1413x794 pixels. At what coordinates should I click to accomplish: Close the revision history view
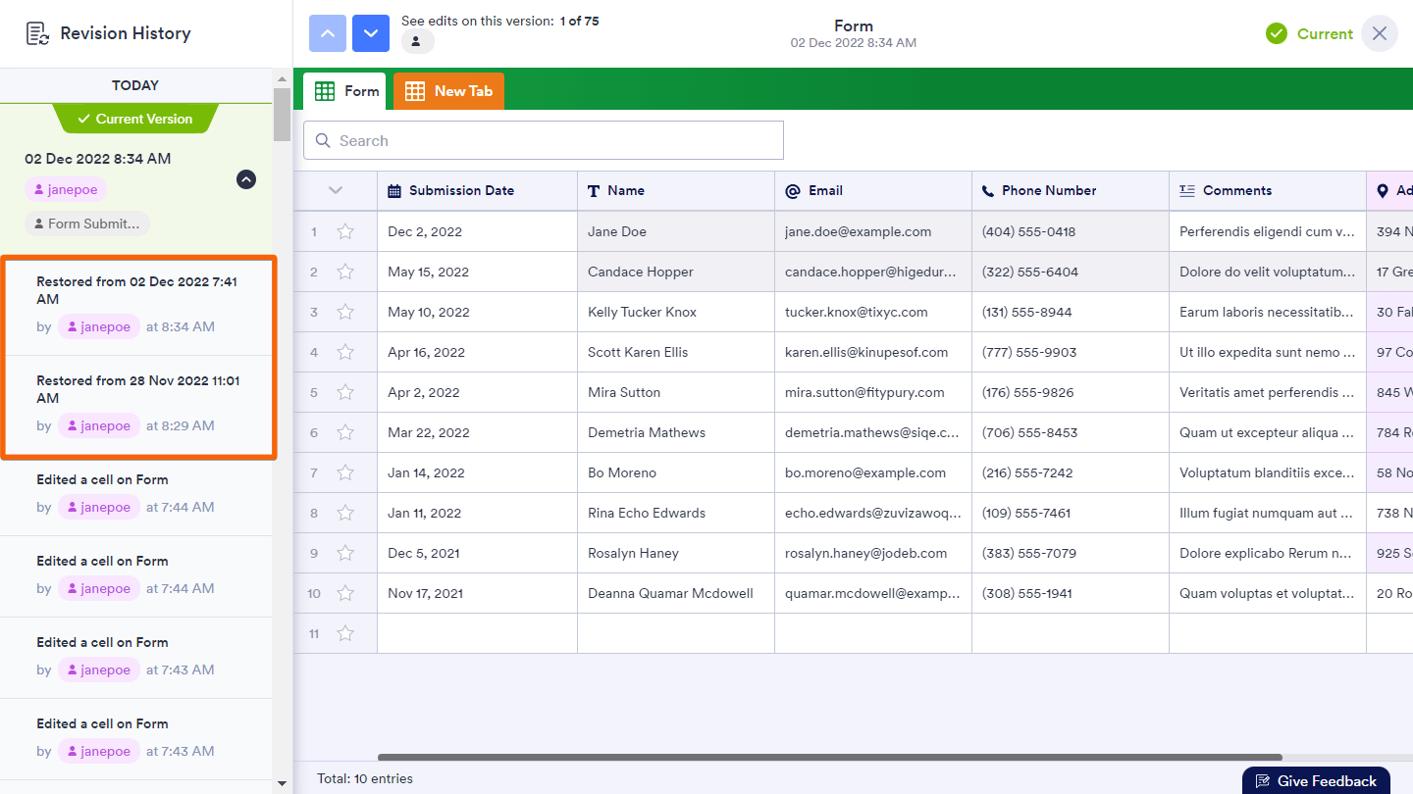[1379, 33]
